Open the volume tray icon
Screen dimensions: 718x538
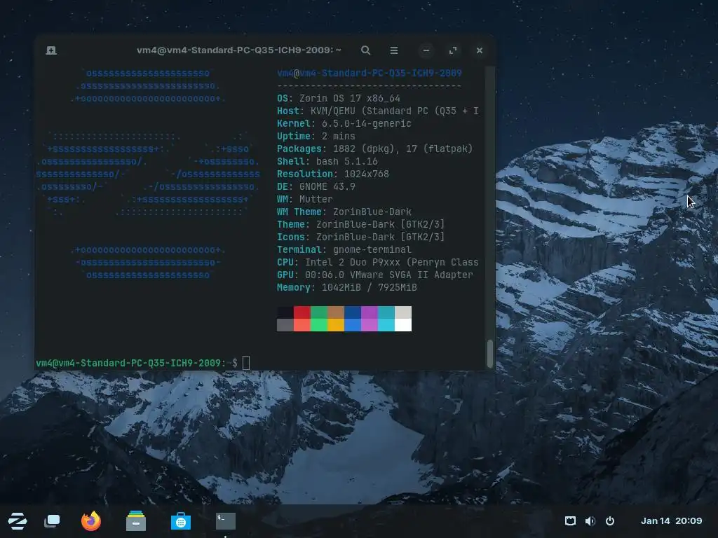pos(590,520)
